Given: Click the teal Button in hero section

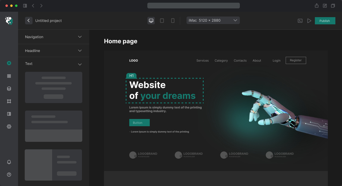Looking at the screenshot, I should pos(139,123).
